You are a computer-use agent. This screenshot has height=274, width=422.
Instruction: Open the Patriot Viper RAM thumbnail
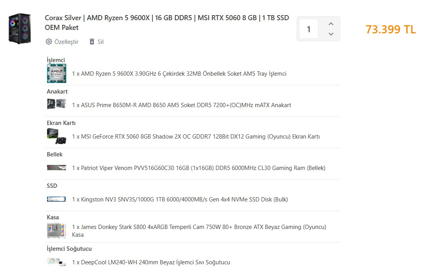pos(57,168)
